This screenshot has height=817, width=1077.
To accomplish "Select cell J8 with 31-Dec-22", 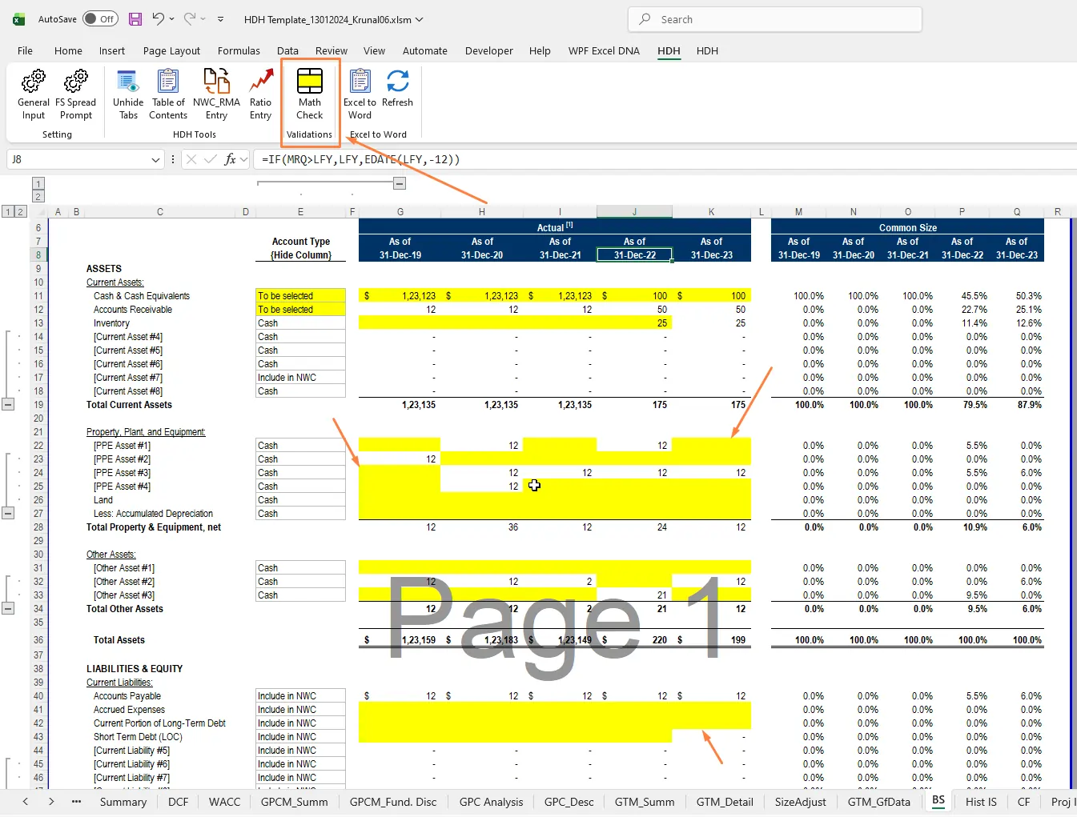I will (x=634, y=255).
